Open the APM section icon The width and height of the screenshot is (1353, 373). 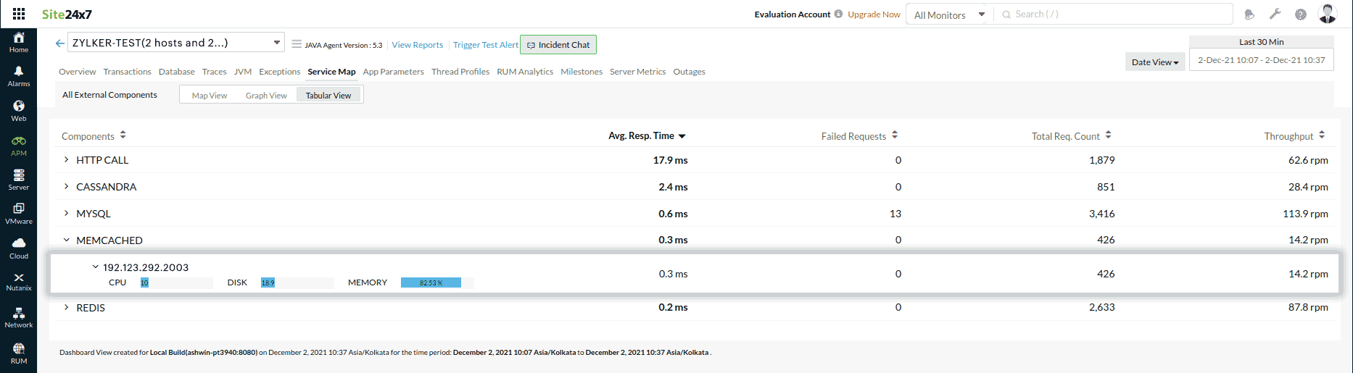click(19, 145)
